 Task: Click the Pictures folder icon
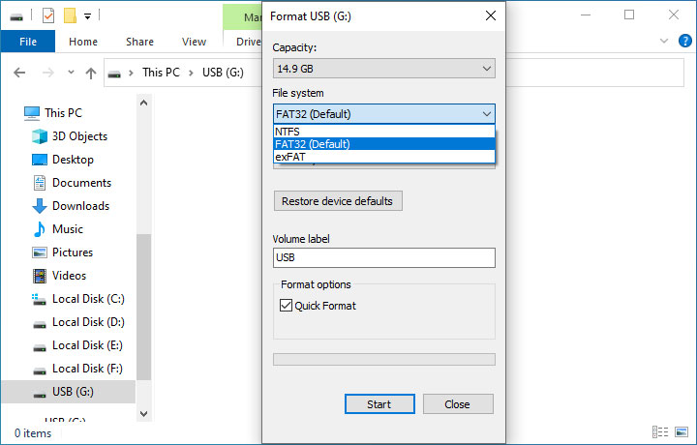tap(40, 252)
